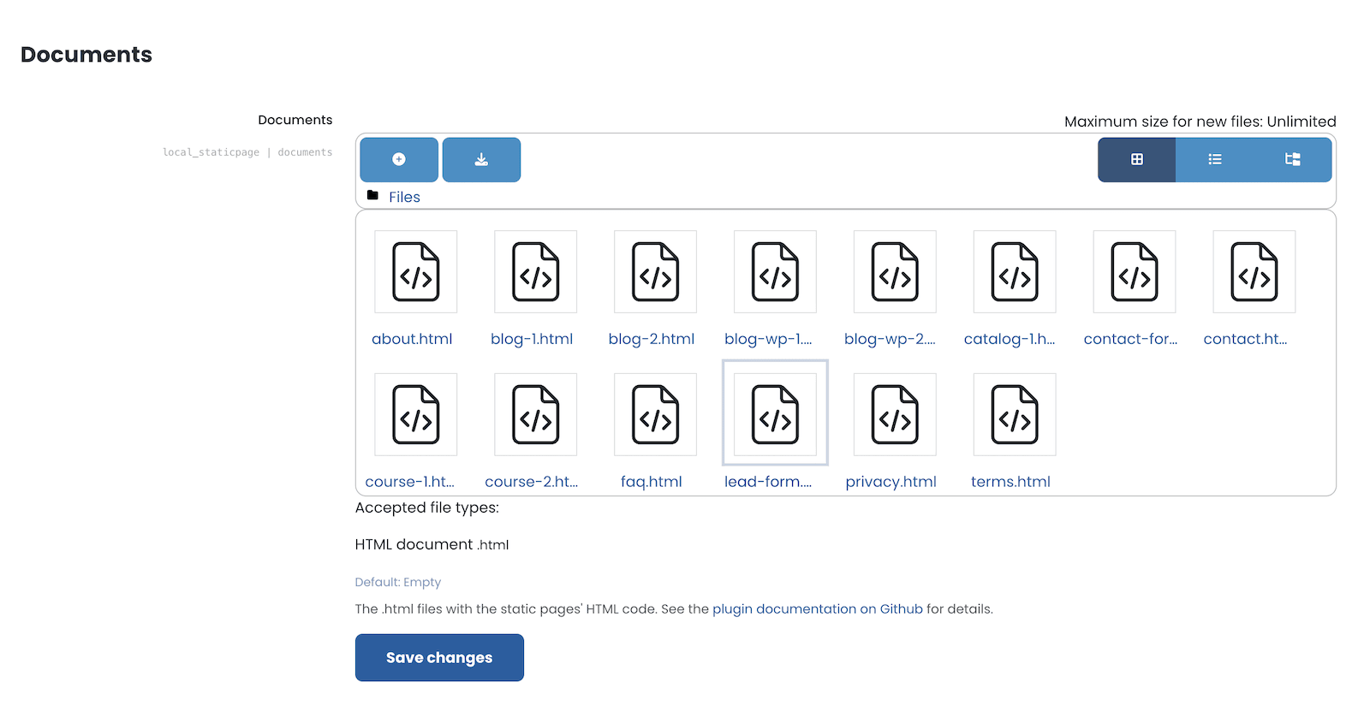Open the course-2.ht... file name link
1370x712 pixels.
pos(532,482)
